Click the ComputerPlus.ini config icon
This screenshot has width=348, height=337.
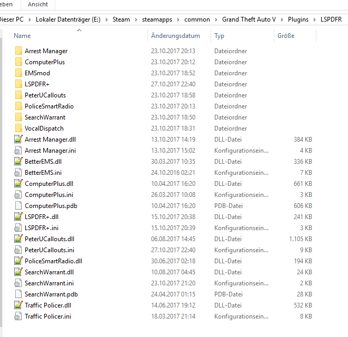coord(18,195)
